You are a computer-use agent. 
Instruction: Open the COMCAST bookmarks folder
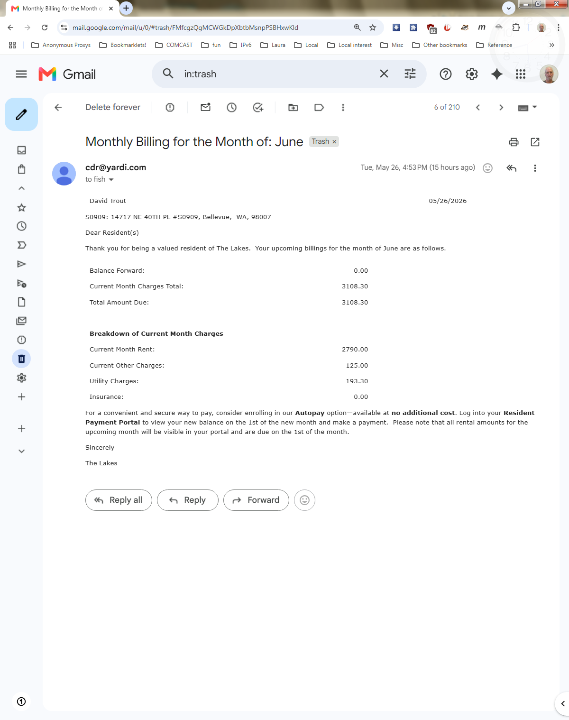click(174, 45)
